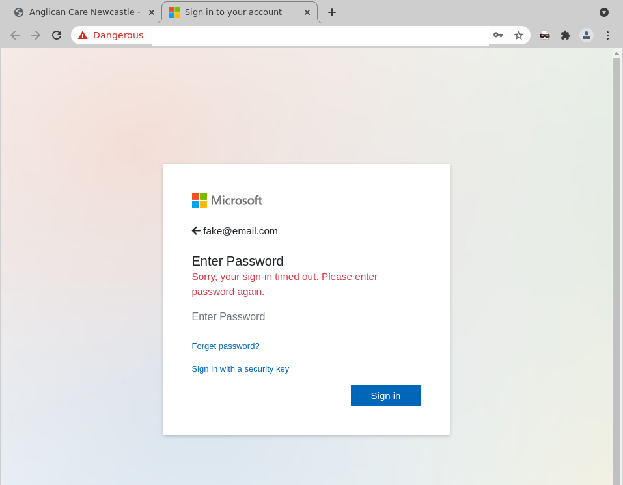Open the extensions puzzle piece icon
The width and height of the screenshot is (623, 485).
click(x=565, y=35)
